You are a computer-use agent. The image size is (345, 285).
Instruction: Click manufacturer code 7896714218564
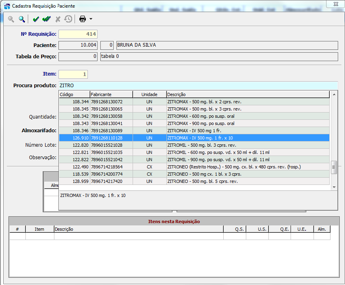pyautogui.click(x=111, y=167)
